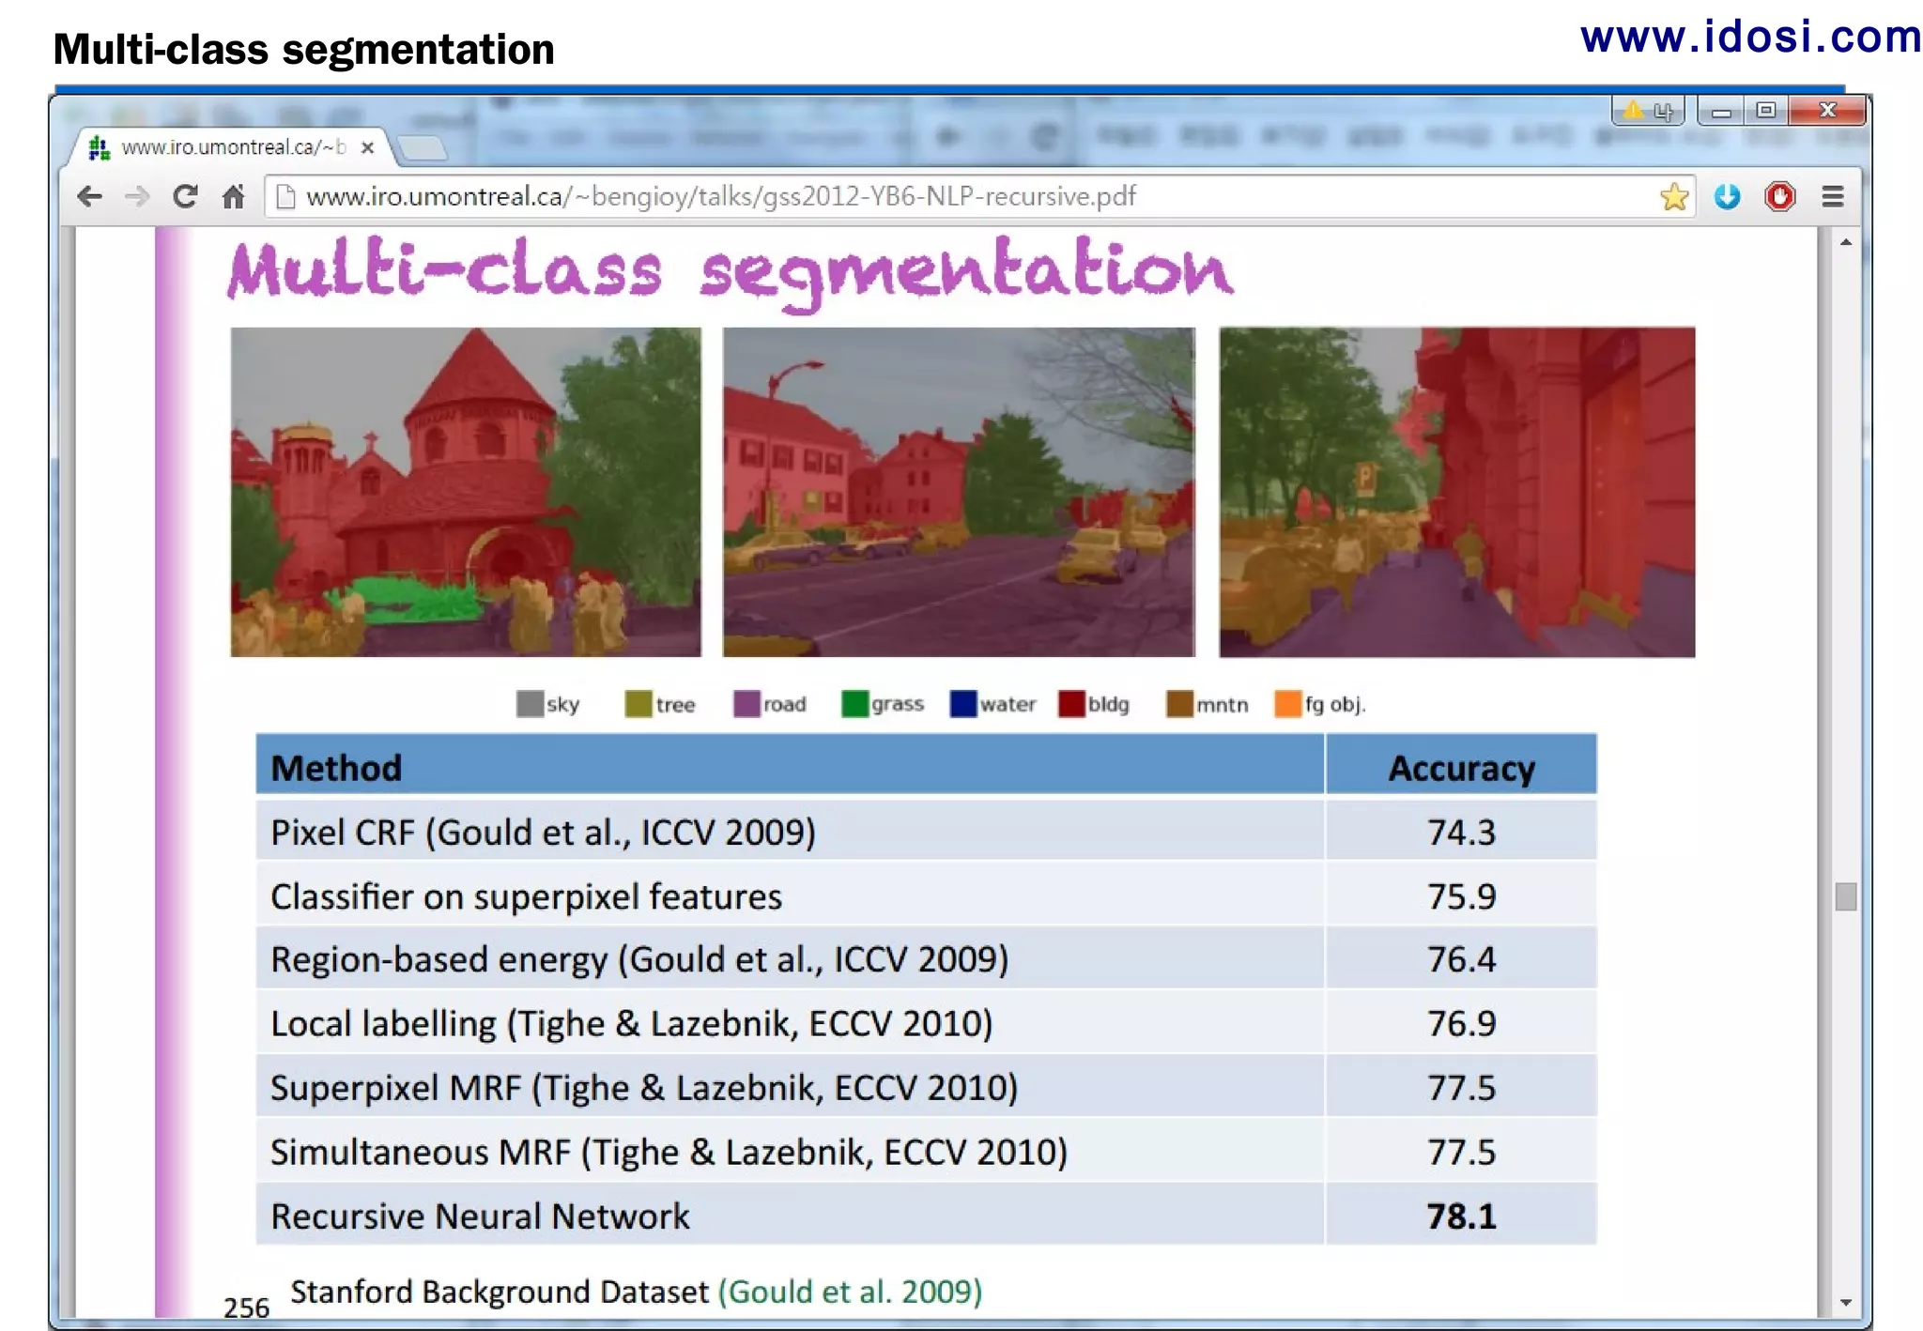Click the orange fg obj. legend swatch

tap(1288, 704)
